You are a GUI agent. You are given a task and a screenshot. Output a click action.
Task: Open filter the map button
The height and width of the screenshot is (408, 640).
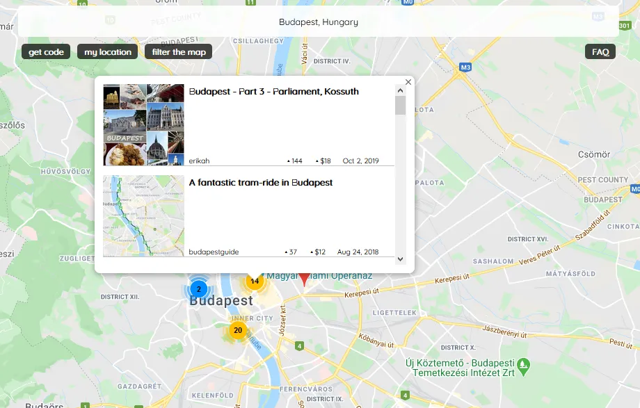point(179,52)
